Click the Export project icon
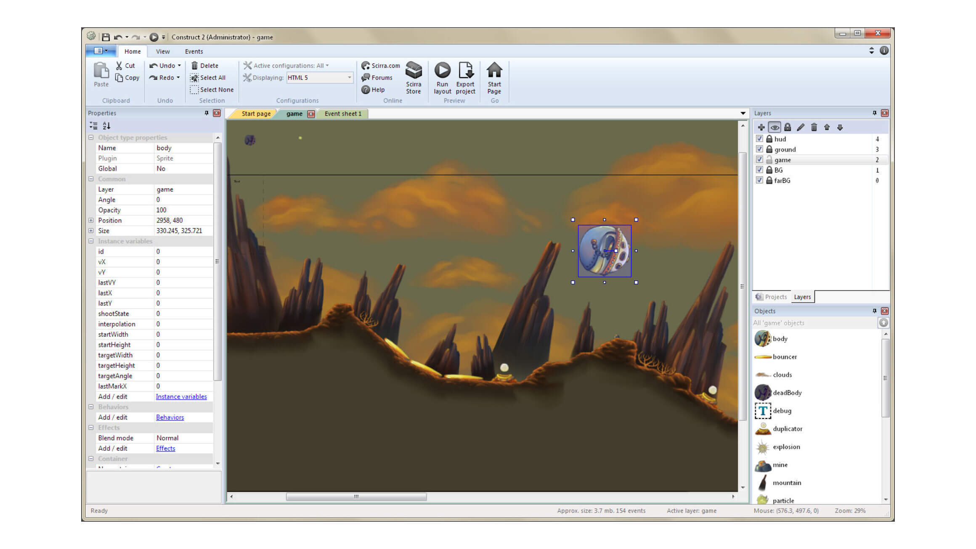The image size is (976, 549). (x=465, y=71)
